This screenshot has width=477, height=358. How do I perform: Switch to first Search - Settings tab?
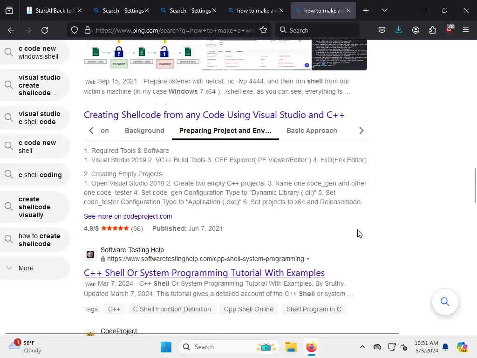tap(121, 11)
